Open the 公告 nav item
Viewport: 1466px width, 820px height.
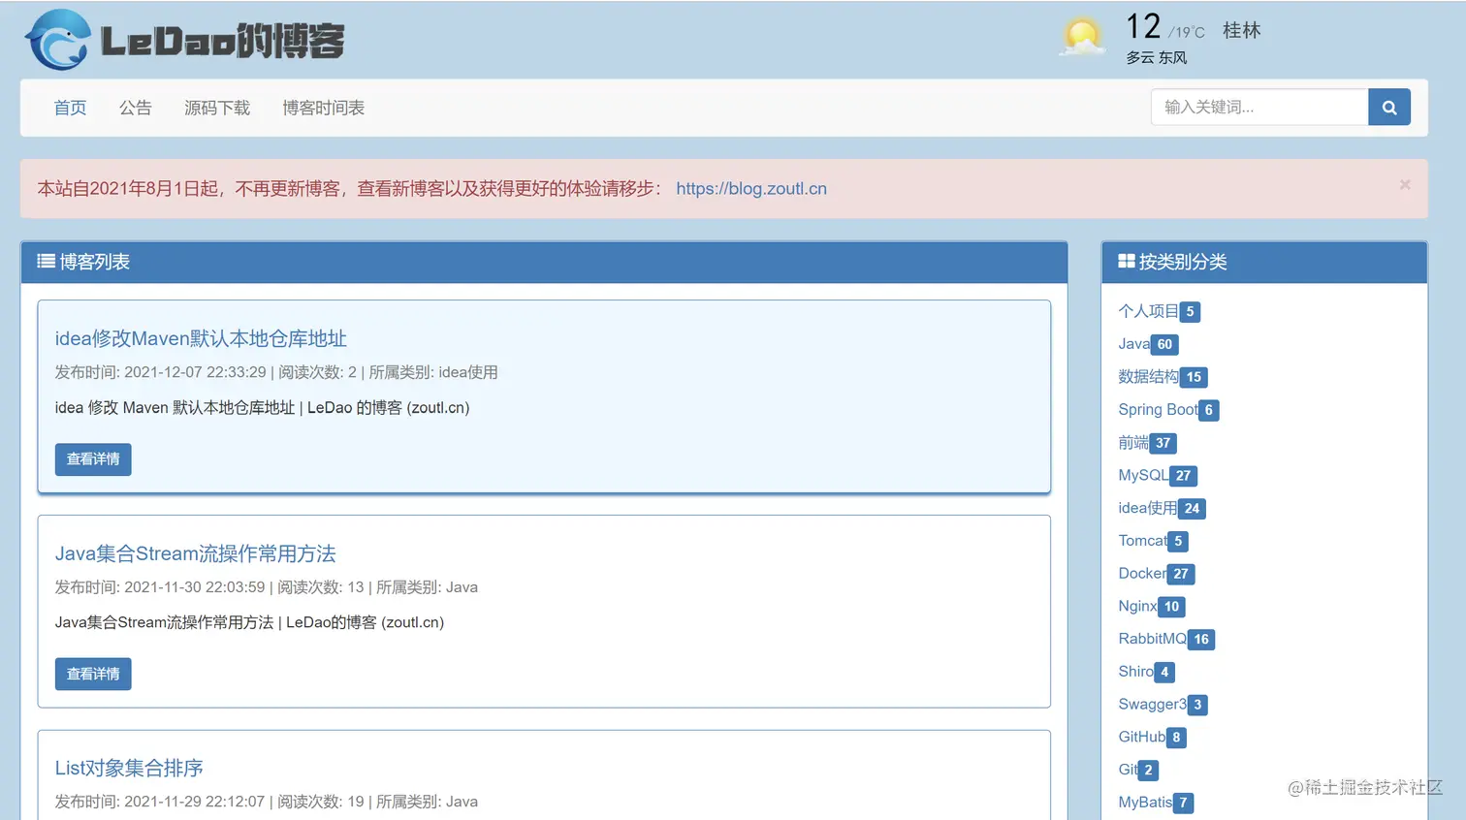point(136,108)
